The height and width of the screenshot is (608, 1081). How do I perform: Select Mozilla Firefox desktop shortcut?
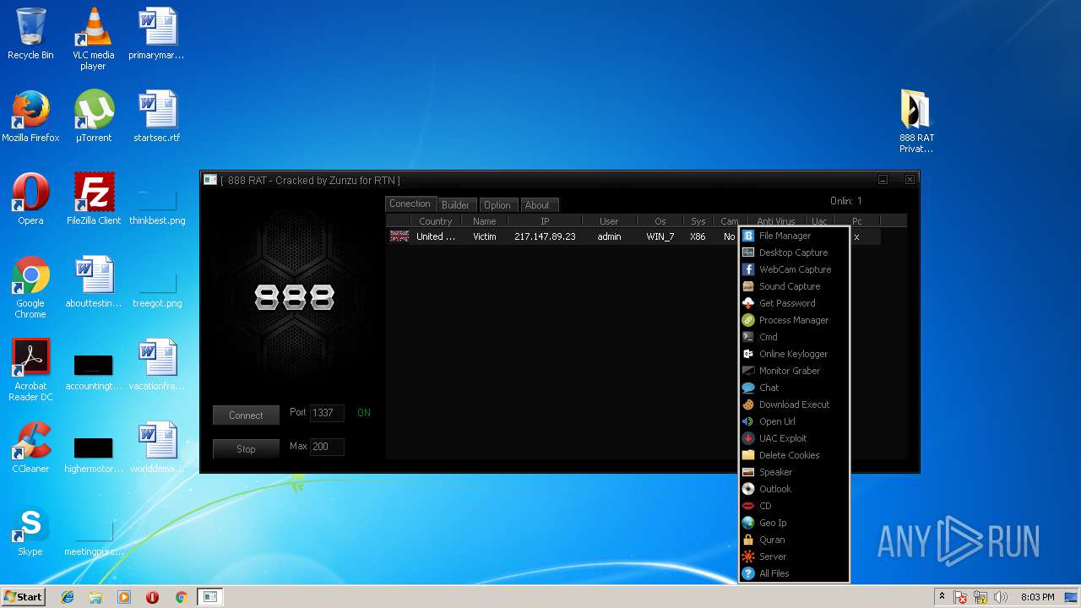pos(30,117)
